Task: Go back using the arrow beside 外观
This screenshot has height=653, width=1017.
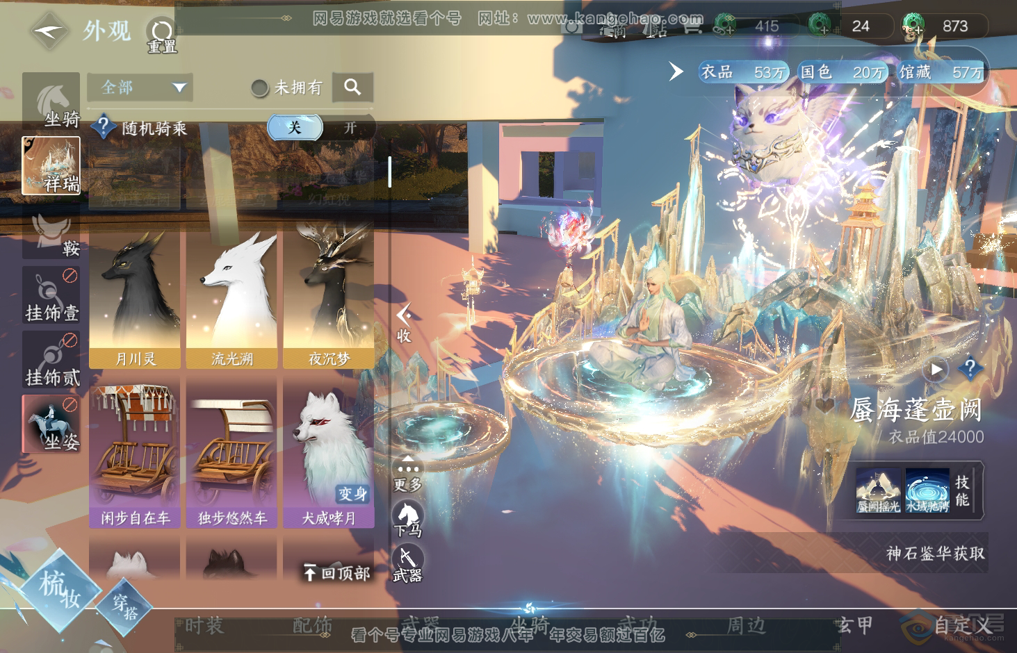Action: [x=51, y=31]
